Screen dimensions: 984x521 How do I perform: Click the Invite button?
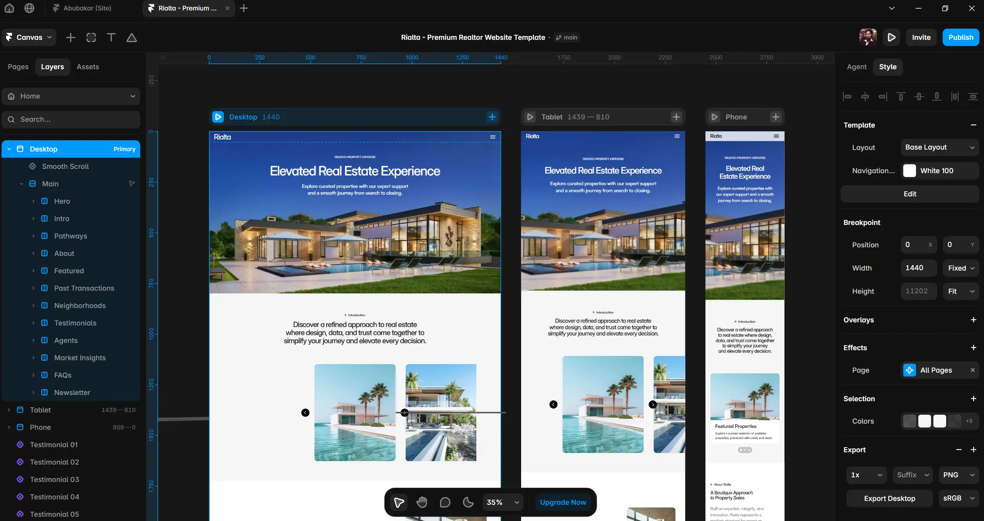[921, 37]
